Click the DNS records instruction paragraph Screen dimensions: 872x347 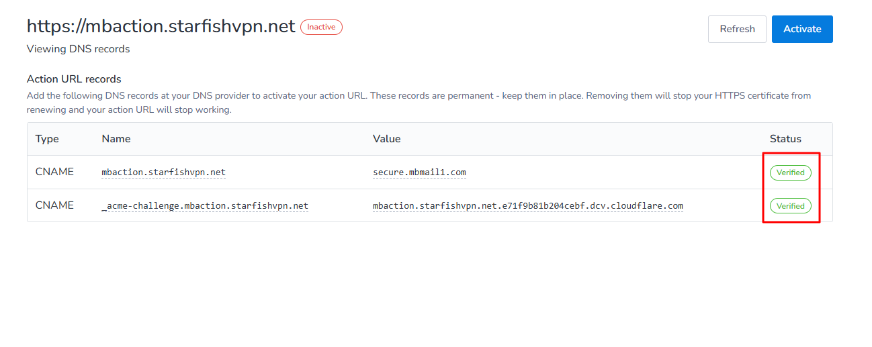click(419, 103)
